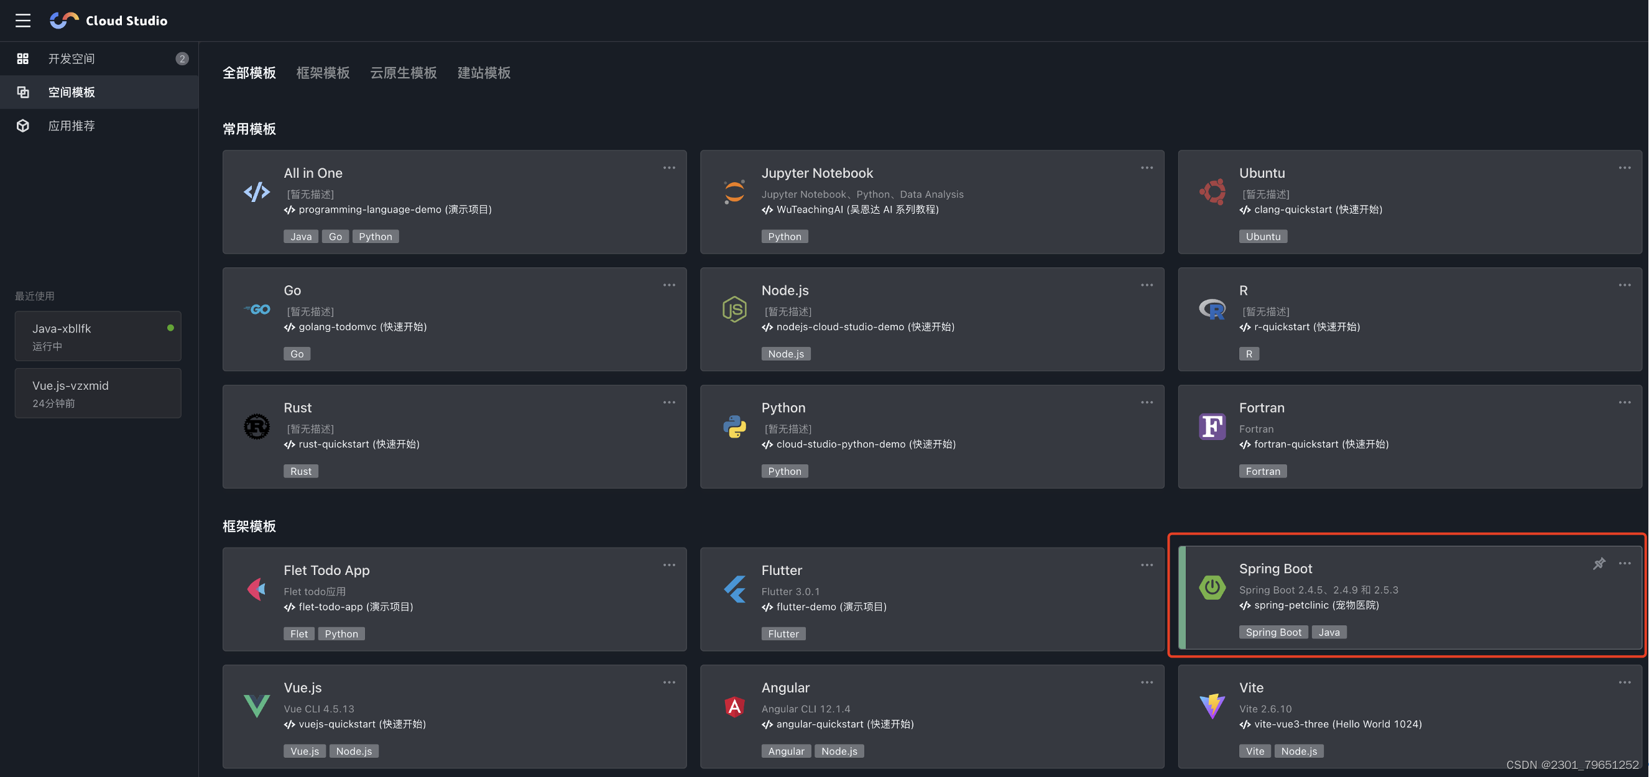Click the Flutter logo icon
1649x777 pixels.
(734, 589)
